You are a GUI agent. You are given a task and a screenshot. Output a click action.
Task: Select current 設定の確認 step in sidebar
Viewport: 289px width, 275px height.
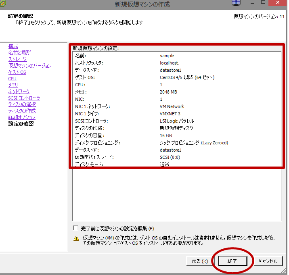coord(21,124)
